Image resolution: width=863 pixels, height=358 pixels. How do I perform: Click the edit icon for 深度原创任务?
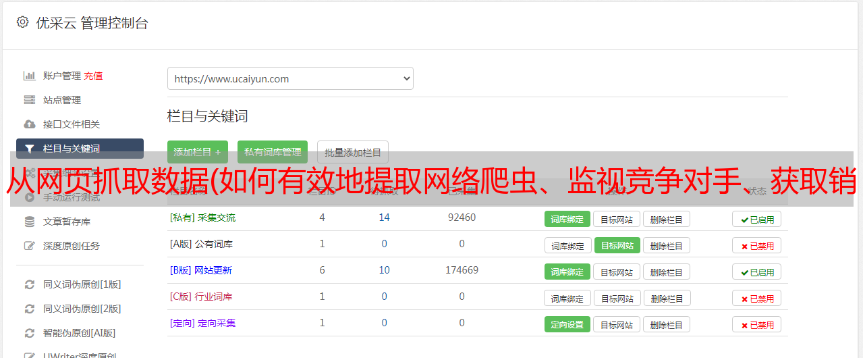pos(30,246)
